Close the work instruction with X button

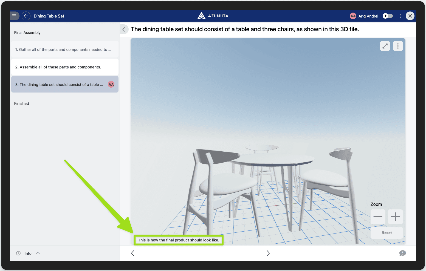[x=410, y=16]
